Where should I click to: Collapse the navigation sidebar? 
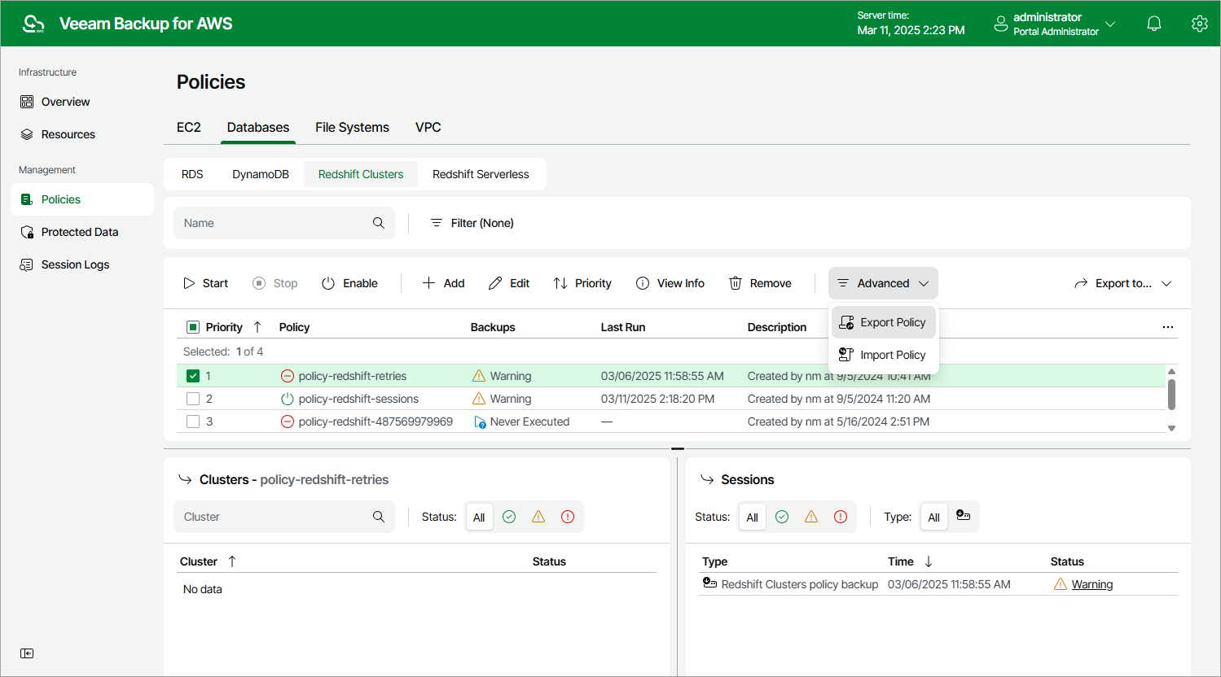coord(27,653)
